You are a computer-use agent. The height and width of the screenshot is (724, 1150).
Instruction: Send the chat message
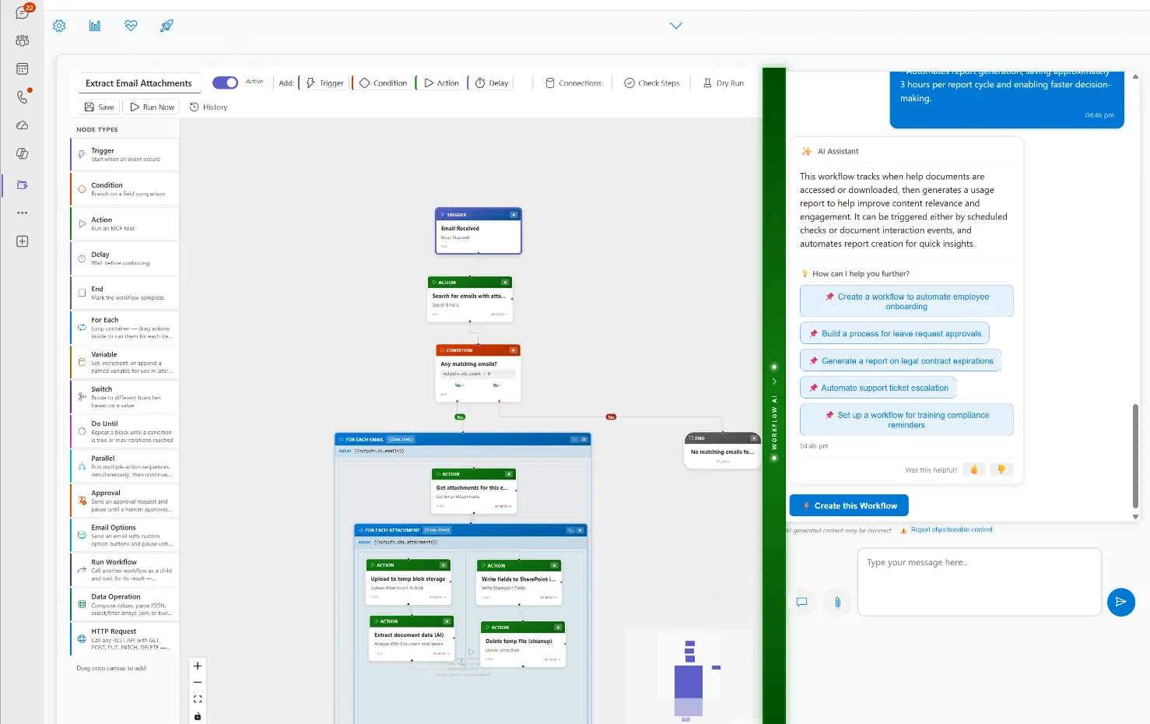pyautogui.click(x=1121, y=602)
